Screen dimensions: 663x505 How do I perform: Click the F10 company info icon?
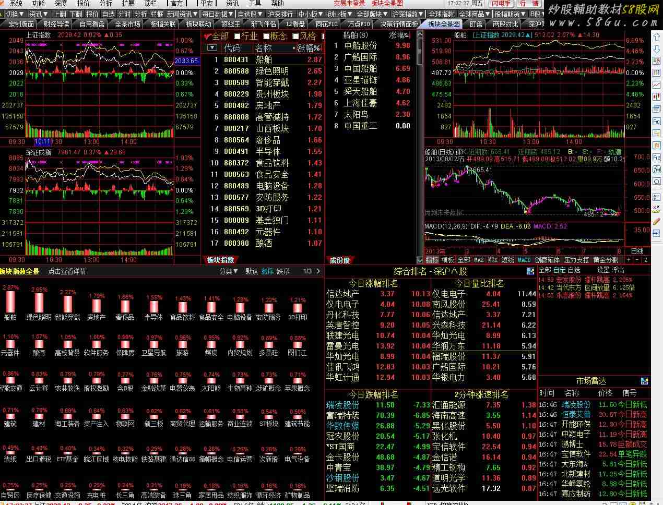657,122
